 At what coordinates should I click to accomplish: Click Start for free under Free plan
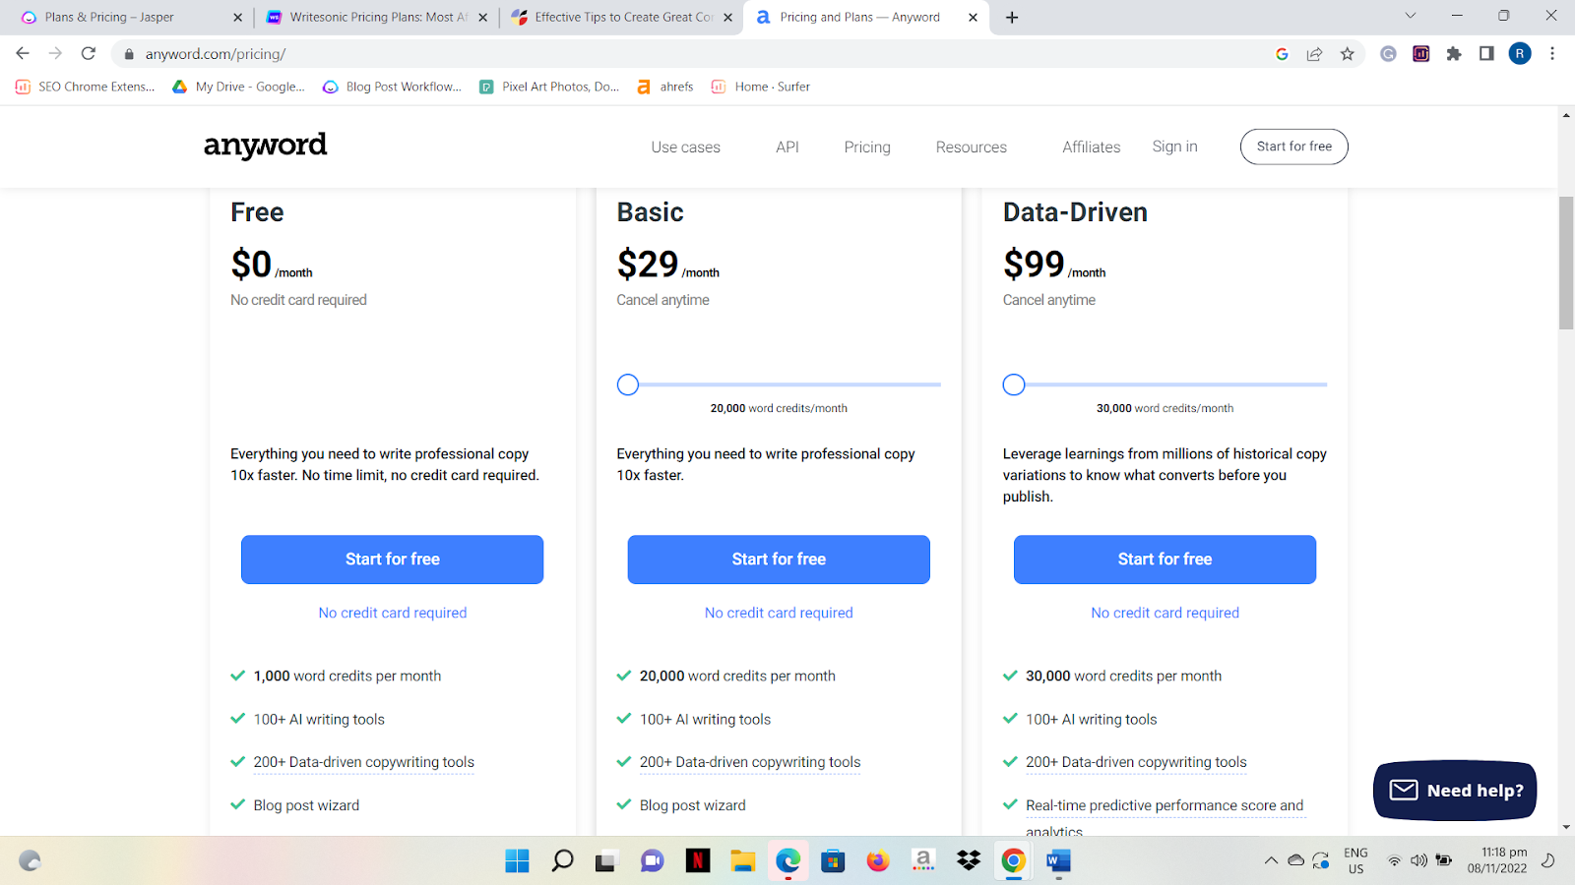click(392, 560)
